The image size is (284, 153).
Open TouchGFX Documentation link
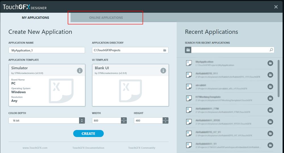click(x=88, y=148)
